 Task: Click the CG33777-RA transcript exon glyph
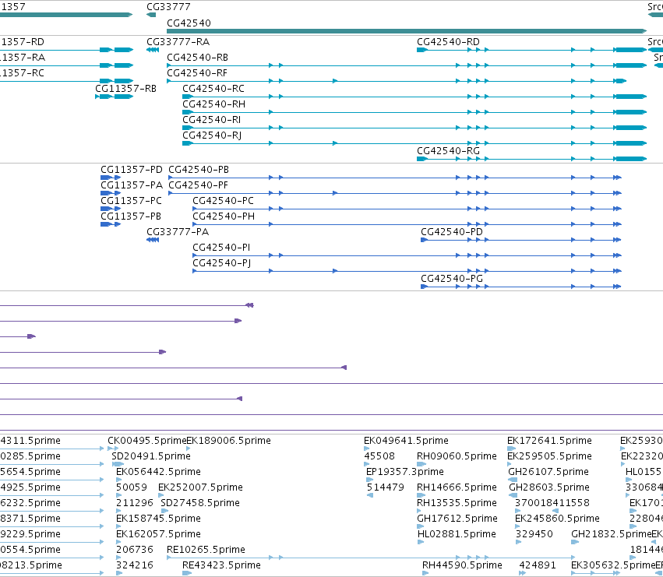pyautogui.click(x=153, y=50)
